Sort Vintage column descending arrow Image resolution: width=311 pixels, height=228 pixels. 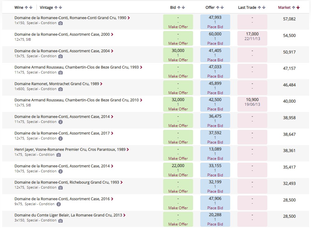point(61,8)
